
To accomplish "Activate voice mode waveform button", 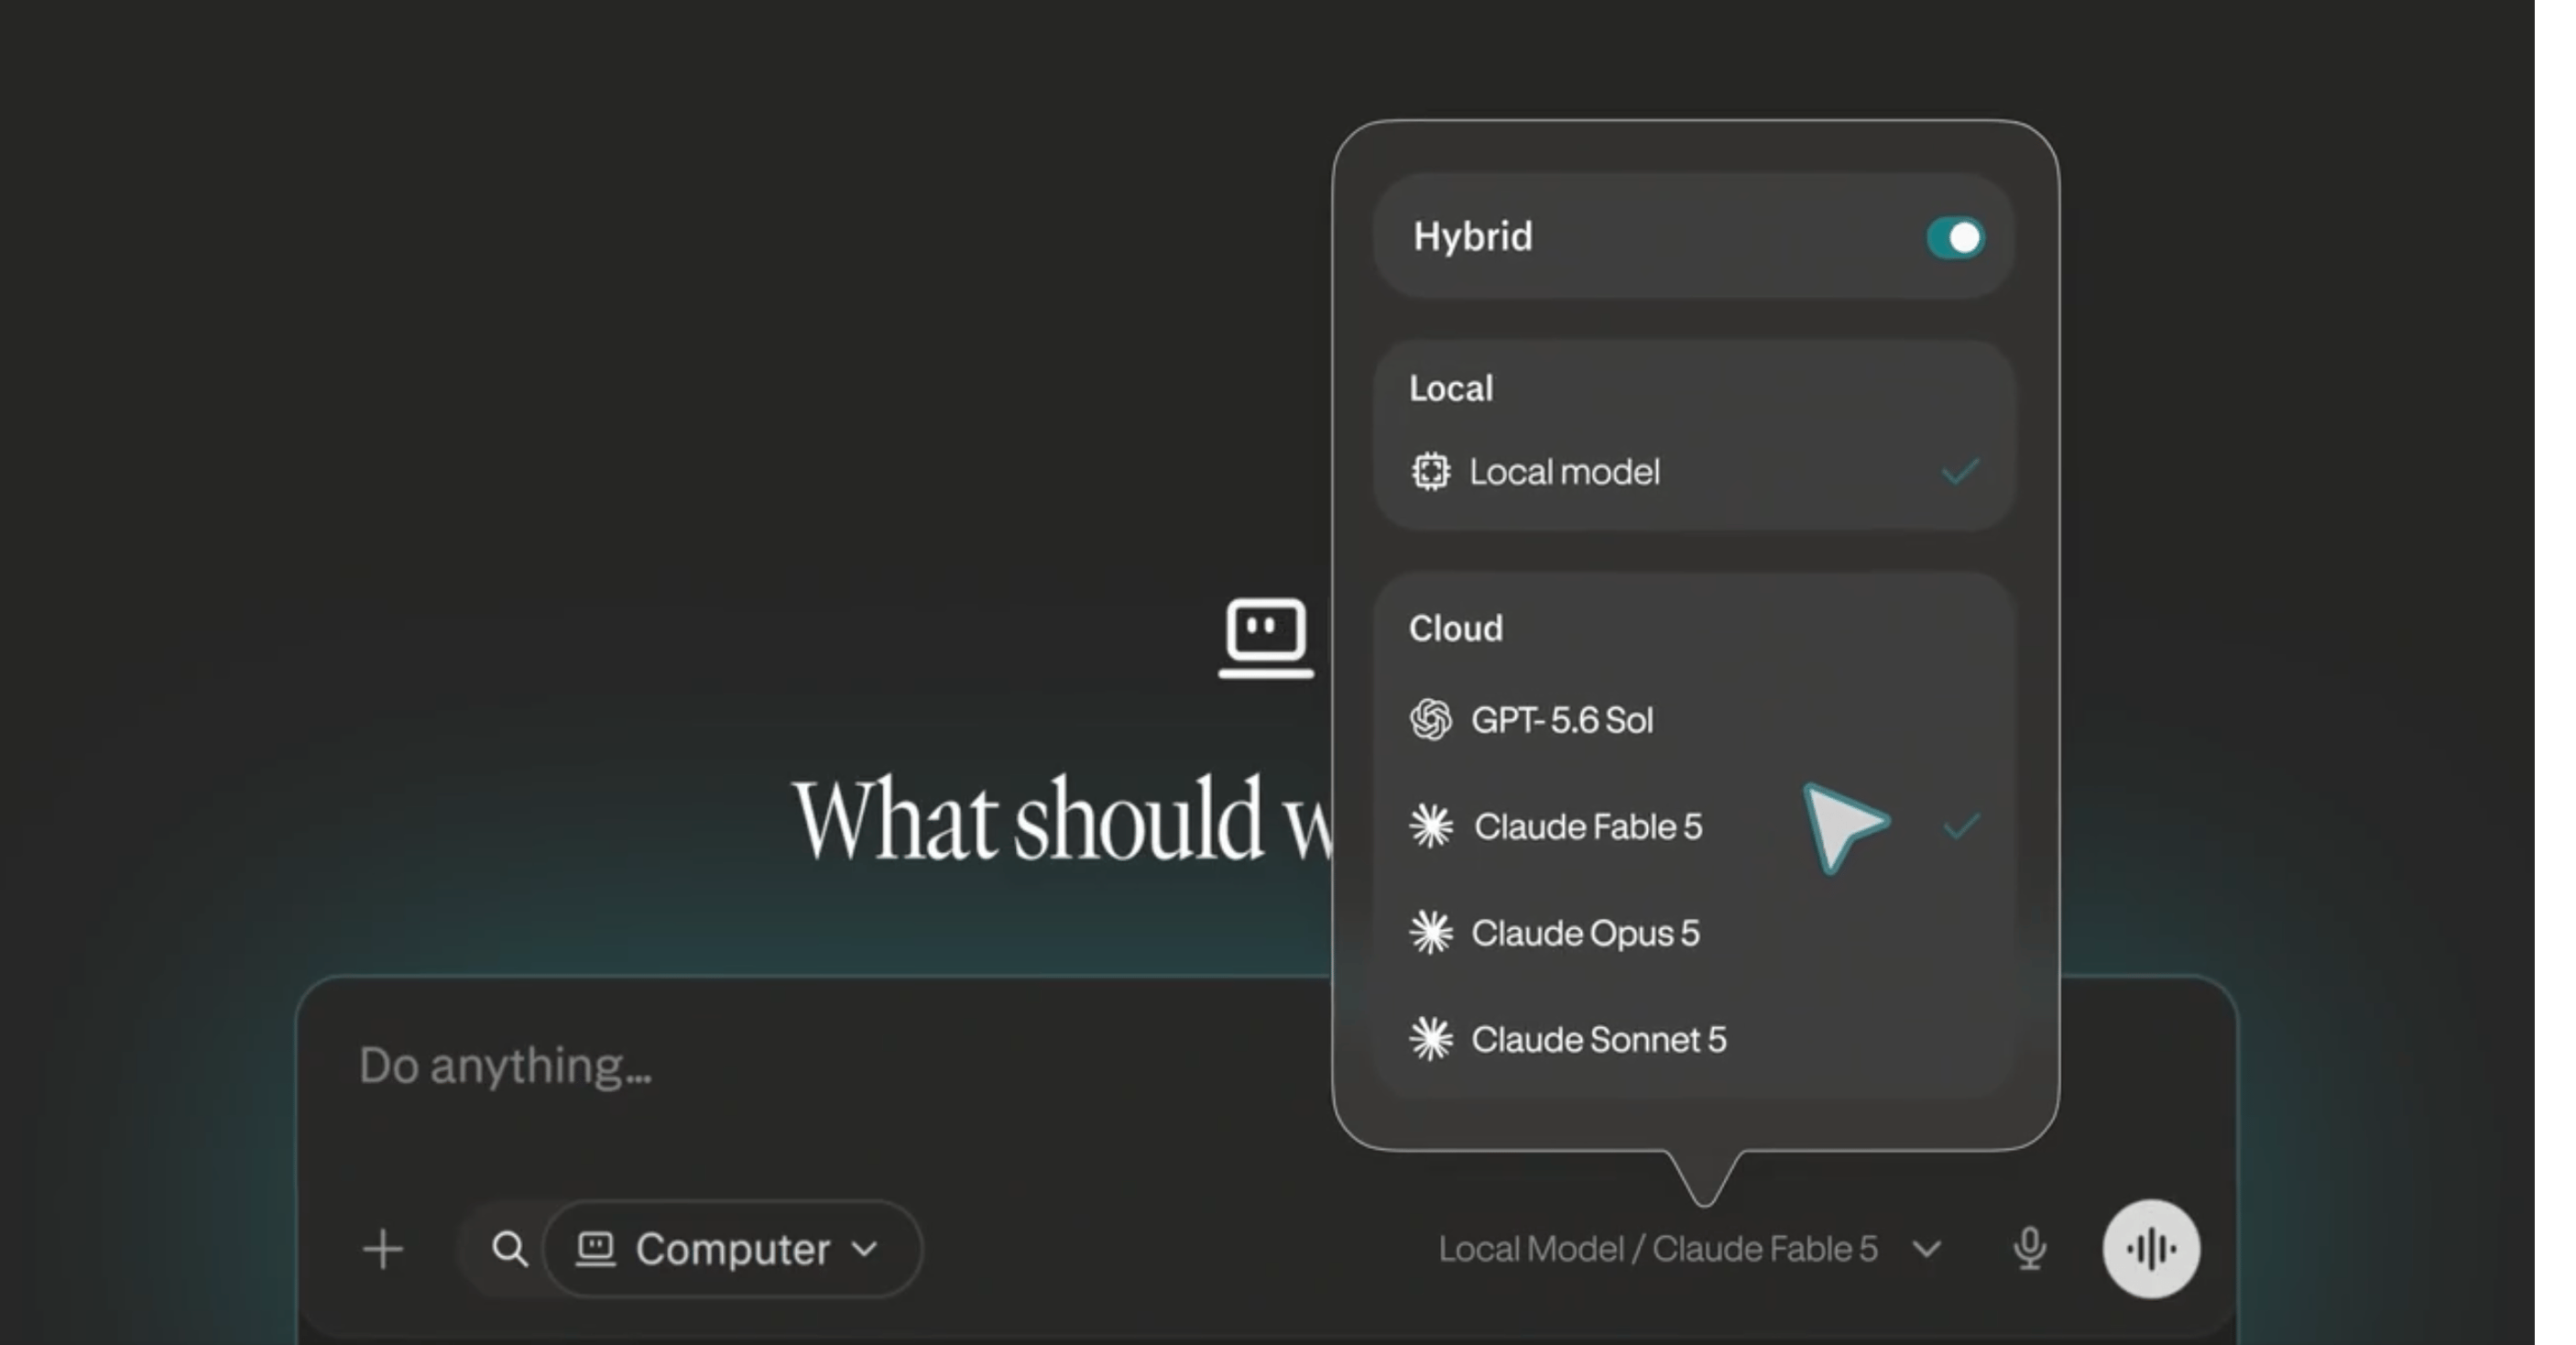I will coord(2151,1249).
